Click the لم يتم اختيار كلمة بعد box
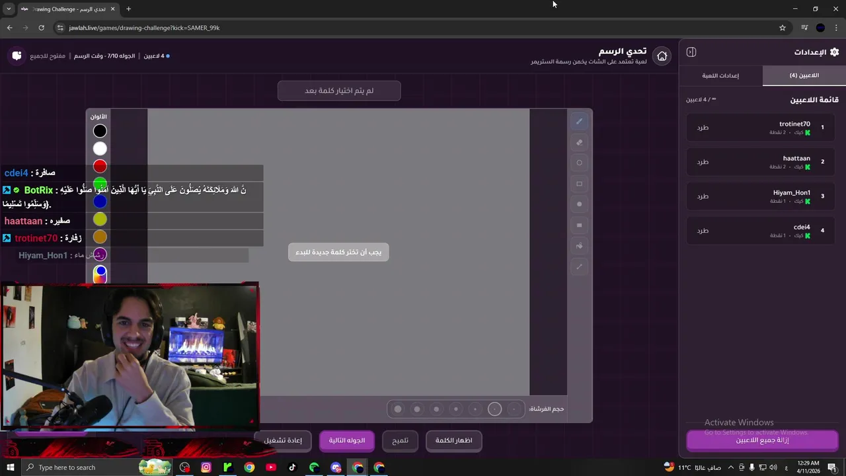Viewport: 846px width, 476px height. point(339,91)
